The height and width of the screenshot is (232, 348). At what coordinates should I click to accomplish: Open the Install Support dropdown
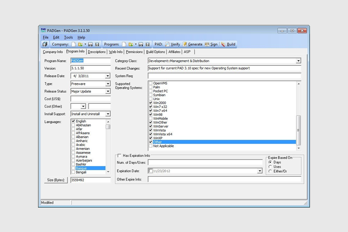coord(108,114)
